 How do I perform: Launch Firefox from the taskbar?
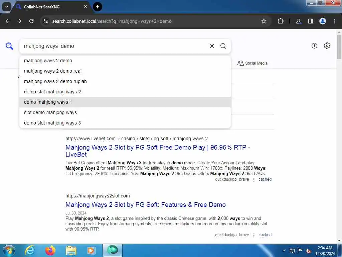coord(50,250)
